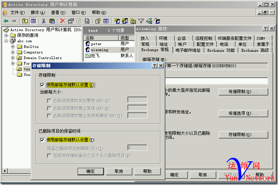This screenshot has width=278, height=185.
Task: Open the 窗口(W) menu
Action: (79, 13)
